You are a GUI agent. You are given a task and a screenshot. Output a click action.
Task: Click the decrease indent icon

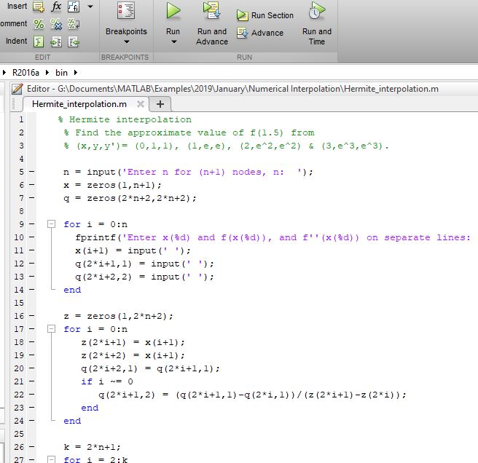(x=74, y=41)
